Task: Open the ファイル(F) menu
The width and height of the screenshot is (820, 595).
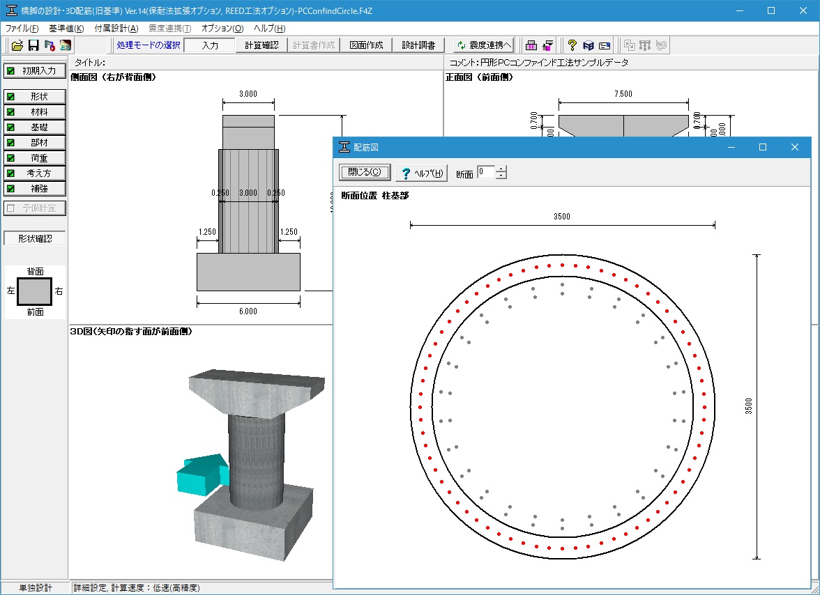Action: (22, 28)
